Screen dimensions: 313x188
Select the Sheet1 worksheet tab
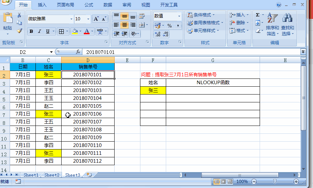[x=31, y=175]
